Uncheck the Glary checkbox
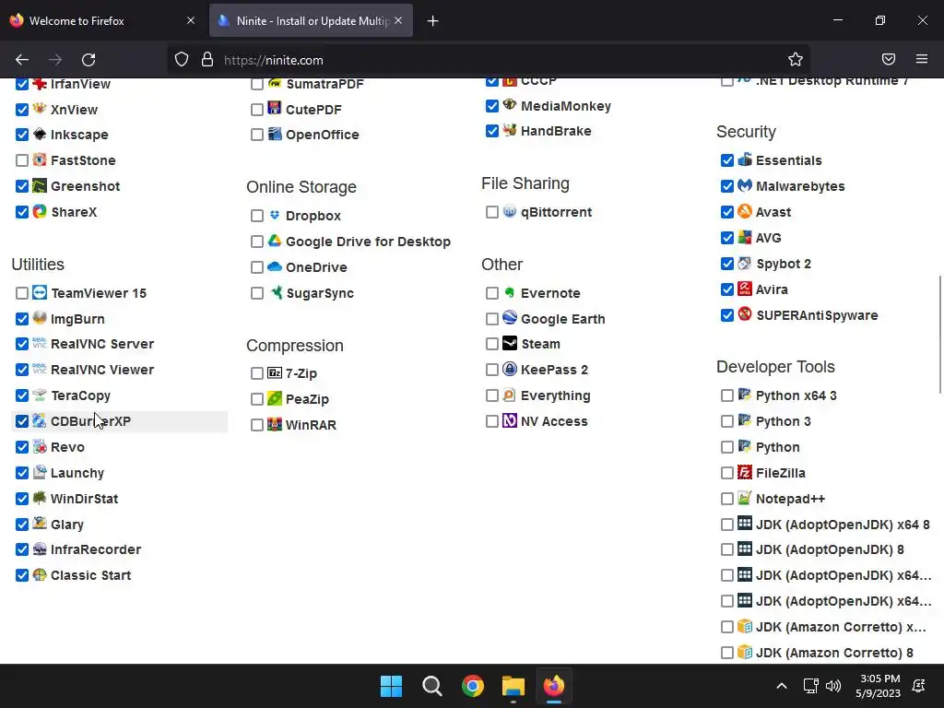This screenshot has width=944, height=708. (x=22, y=525)
